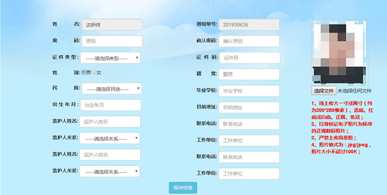The width and height of the screenshot is (387, 195).
Task: Click the first guardian's 联系电话 phone field
Action: pos(249,124)
